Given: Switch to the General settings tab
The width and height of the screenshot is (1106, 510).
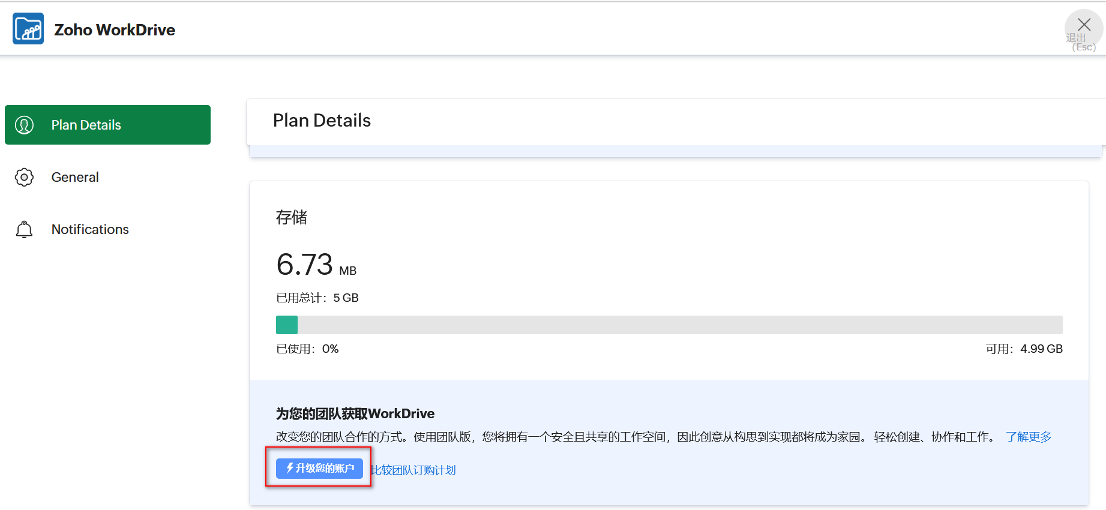Looking at the screenshot, I should [x=75, y=177].
